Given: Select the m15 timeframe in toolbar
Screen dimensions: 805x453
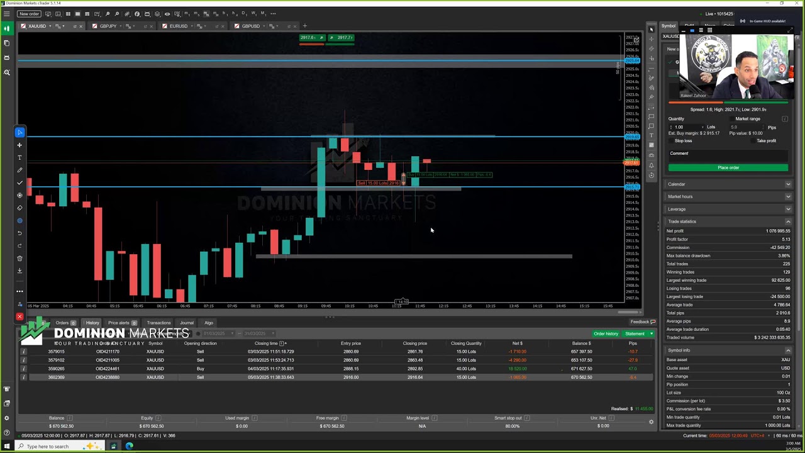Looking at the screenshot, I should pos(206,13).
